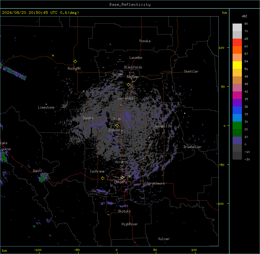Viewport: 260px width, 254px height.
Task: Click the RedDeer city label
Action: (133, 77)
